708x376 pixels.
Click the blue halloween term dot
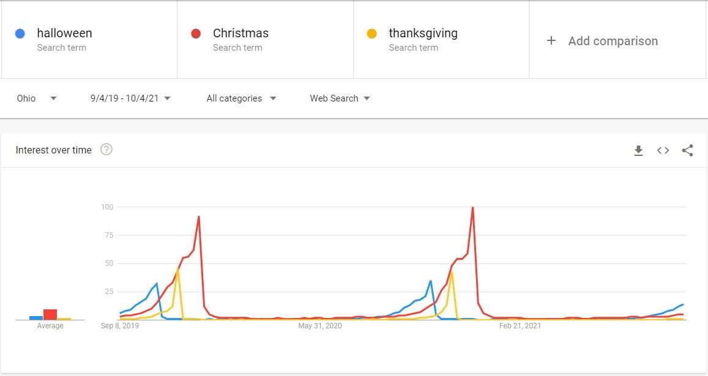[x=20, y=34]
